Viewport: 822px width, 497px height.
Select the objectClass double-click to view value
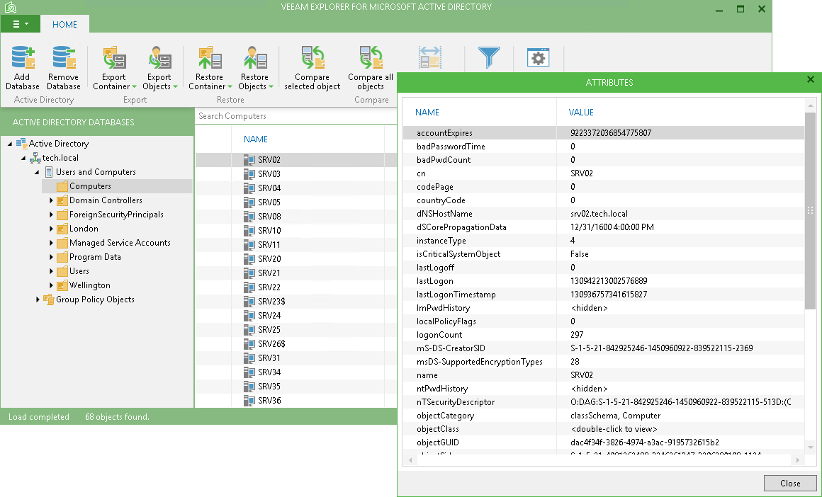(x=614, y=429)
